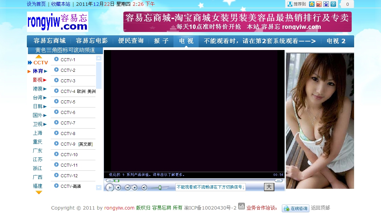The height and width of the screenshot is (215, 381).
Task: Select the 福建 channel category
Action: tap(38, 186)
